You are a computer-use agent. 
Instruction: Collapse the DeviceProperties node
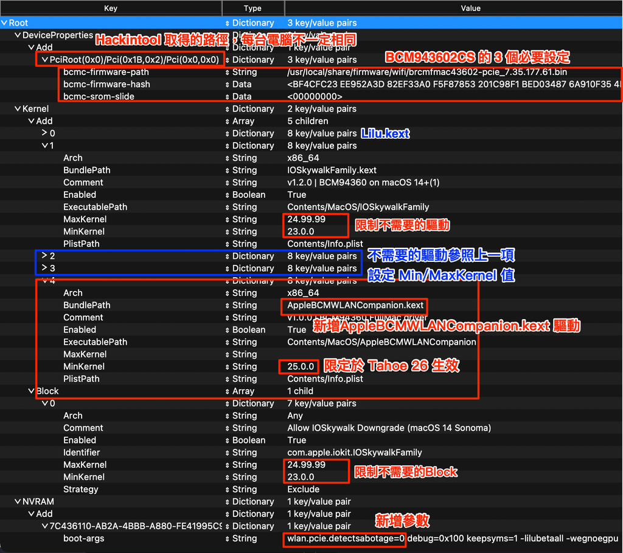coord(18,35)
